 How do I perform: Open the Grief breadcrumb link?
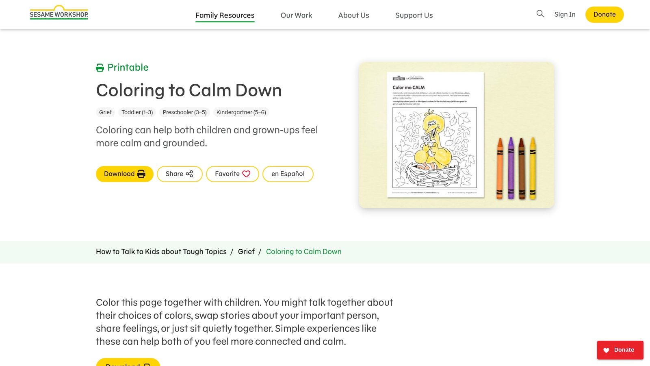[x=246, y=252]
